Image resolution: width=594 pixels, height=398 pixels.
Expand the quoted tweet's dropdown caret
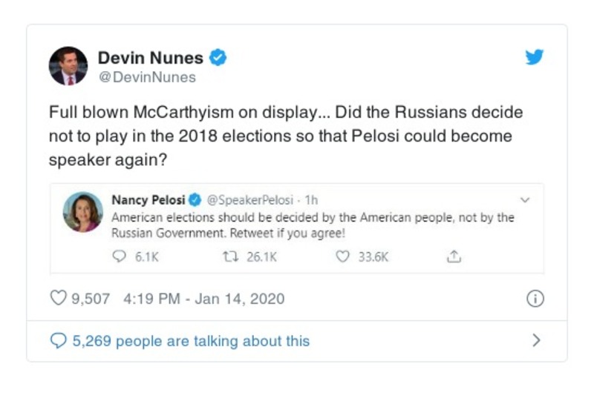point(525,200)
